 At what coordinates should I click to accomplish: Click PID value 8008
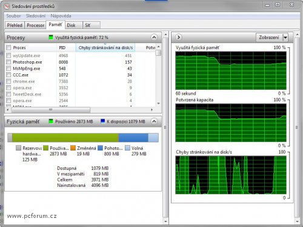click(63, 62)
